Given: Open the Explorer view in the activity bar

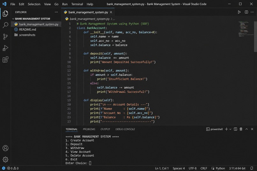Looking at the screenshot, I should point(5,13).
